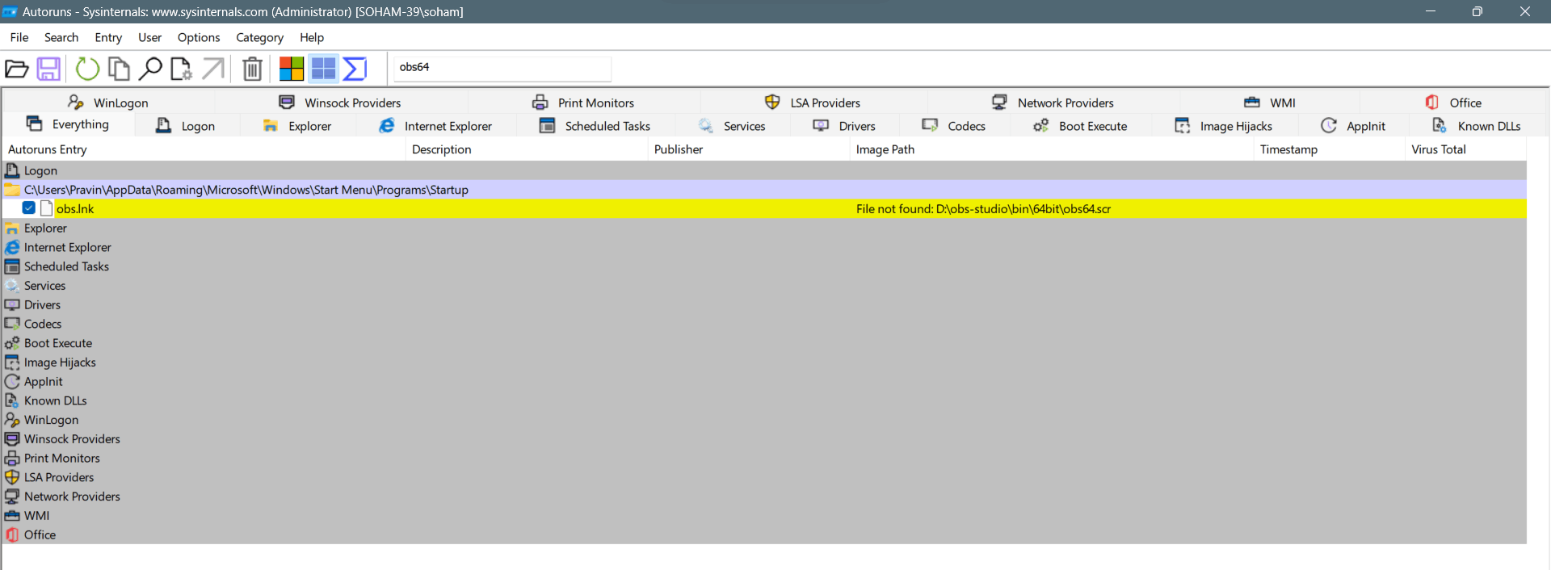This screenshot has width=1551, height=570.
Task: Click the Properties page toolbar icon
Action: (181, 69)
